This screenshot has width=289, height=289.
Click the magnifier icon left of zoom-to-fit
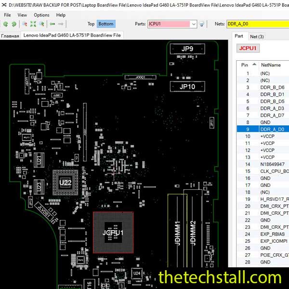[25, 24]
